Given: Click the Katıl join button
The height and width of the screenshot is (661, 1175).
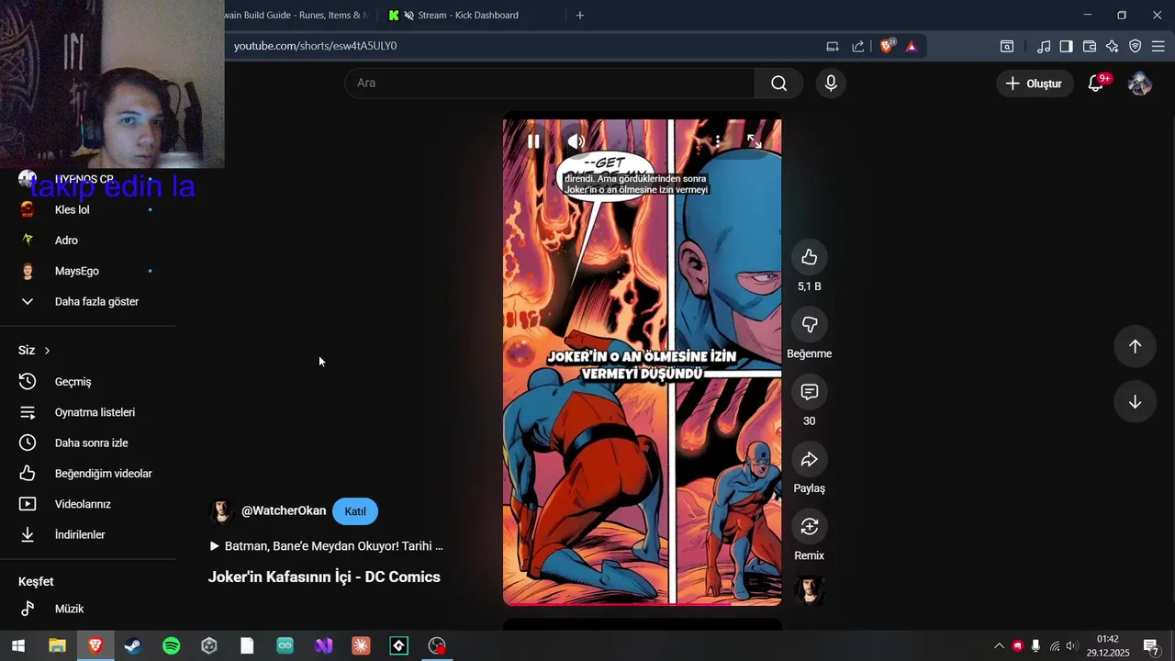Looking at the screenshot, I should coord(355,511).
